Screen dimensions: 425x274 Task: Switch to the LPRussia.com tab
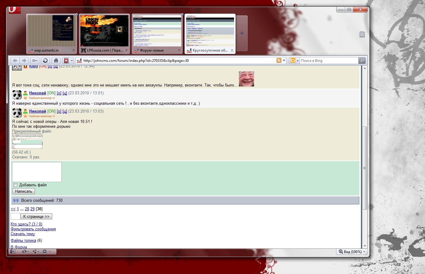(104, 34)
